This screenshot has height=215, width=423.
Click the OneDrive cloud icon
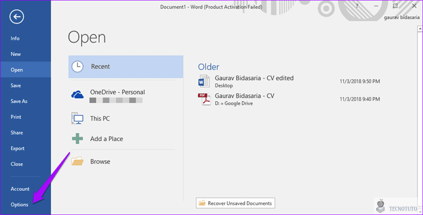(77, 95)
